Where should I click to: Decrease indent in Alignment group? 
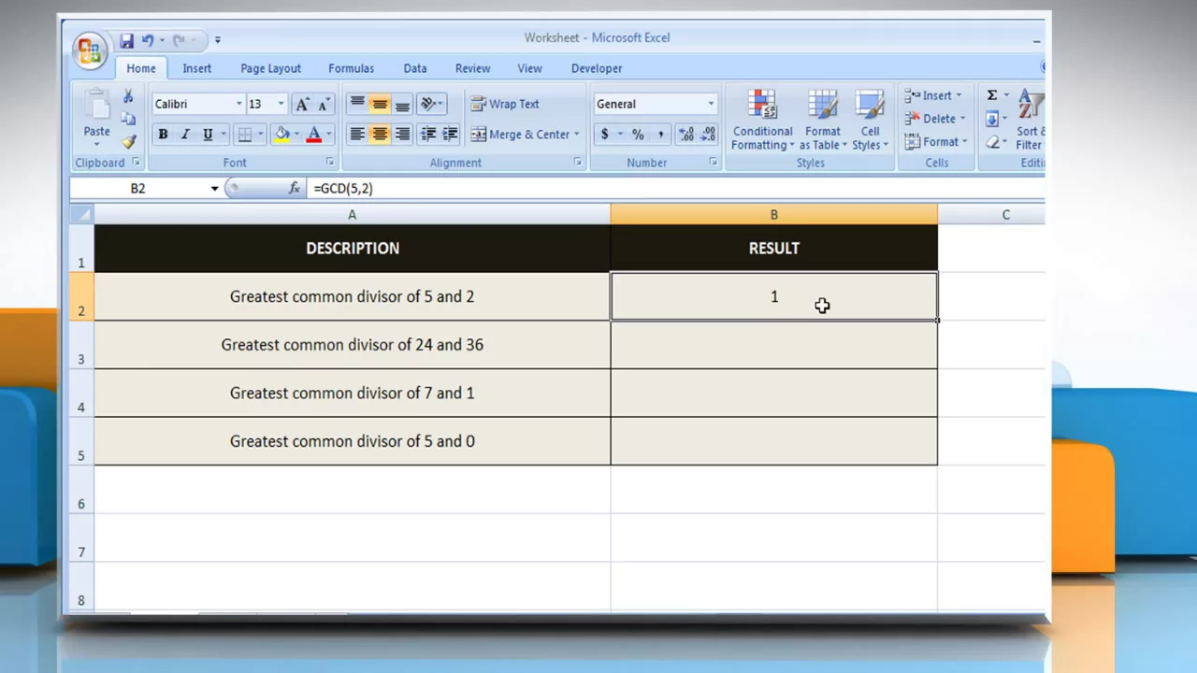428,134
